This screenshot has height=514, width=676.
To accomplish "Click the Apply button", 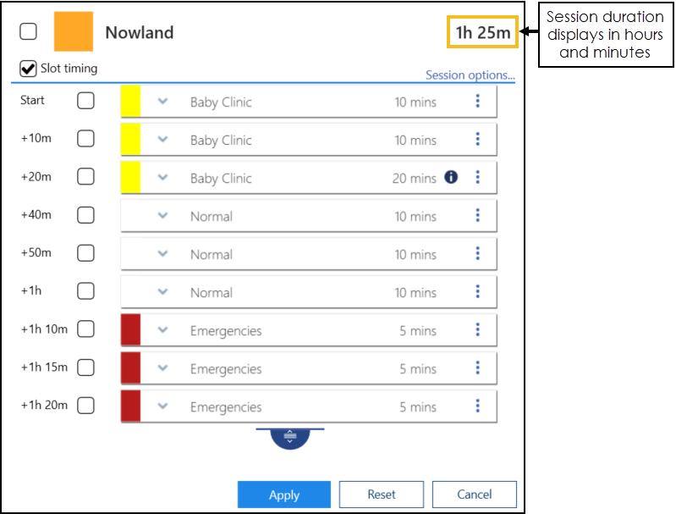I will pos(284,495).
